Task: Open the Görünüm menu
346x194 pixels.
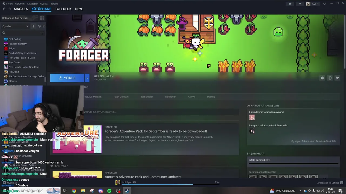Action: (20, 4)
